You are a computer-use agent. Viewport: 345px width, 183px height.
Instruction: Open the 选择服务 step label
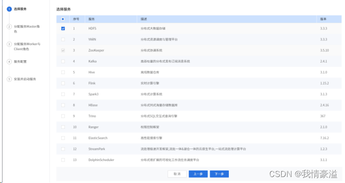pos(20,9)
